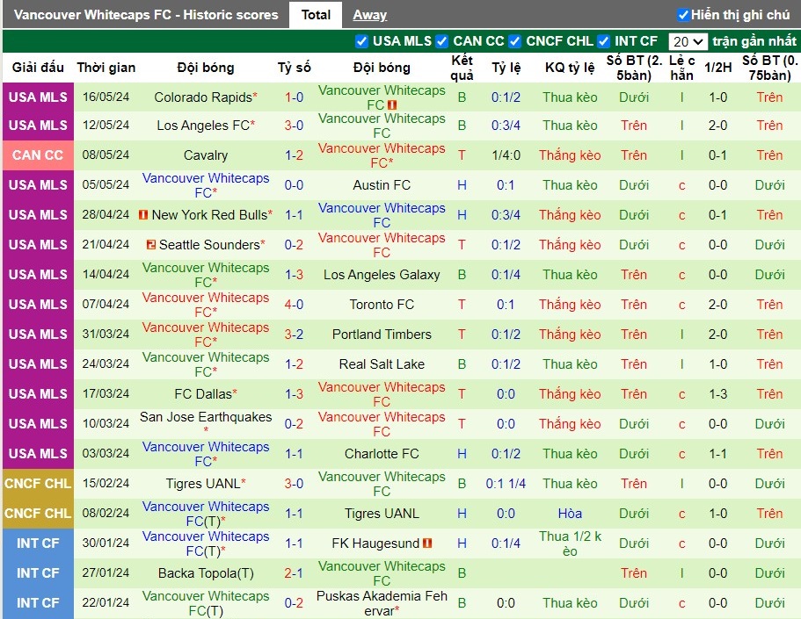Open the 3-0 Los Angeles FC score

pos(294,126)
